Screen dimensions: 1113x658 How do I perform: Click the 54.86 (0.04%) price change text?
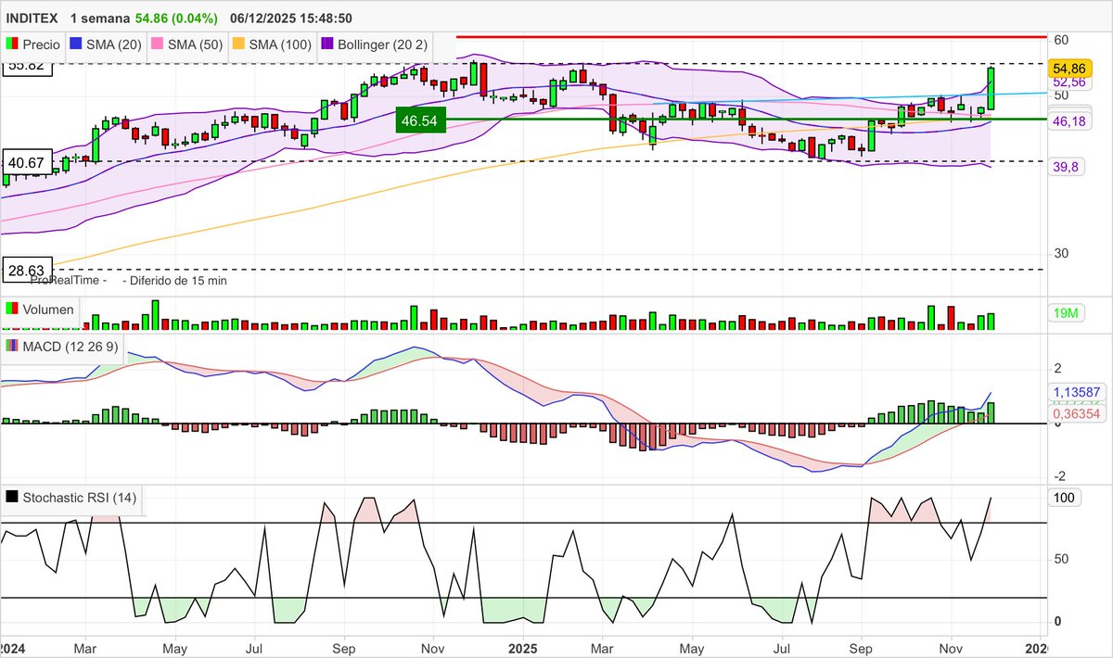pos(176,19)
